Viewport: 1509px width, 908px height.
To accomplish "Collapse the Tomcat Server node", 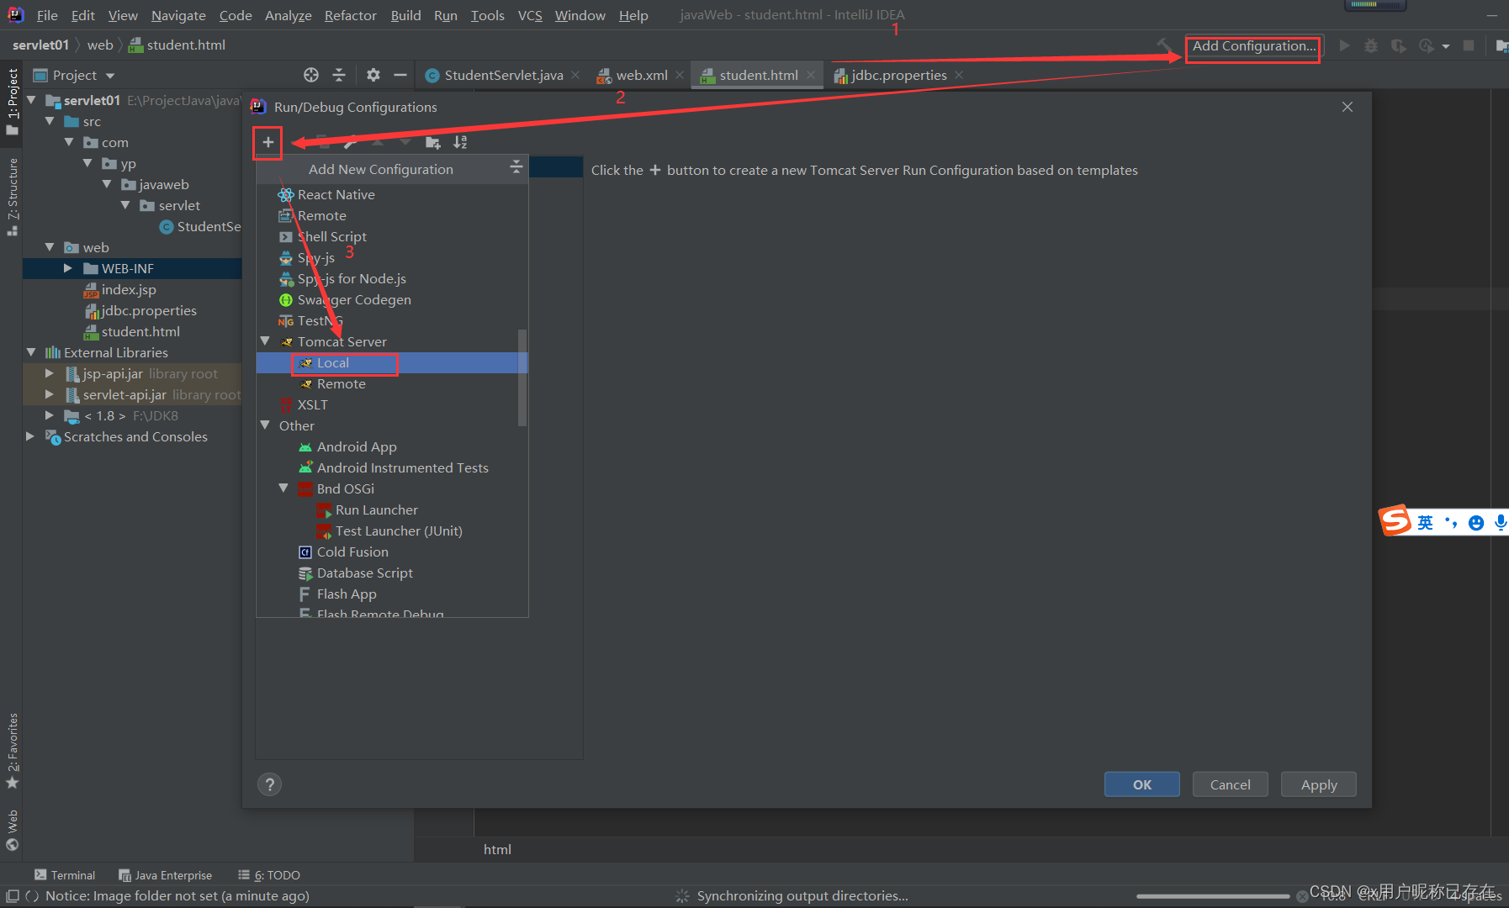I will pyautogui.click(x=266, y=341).
